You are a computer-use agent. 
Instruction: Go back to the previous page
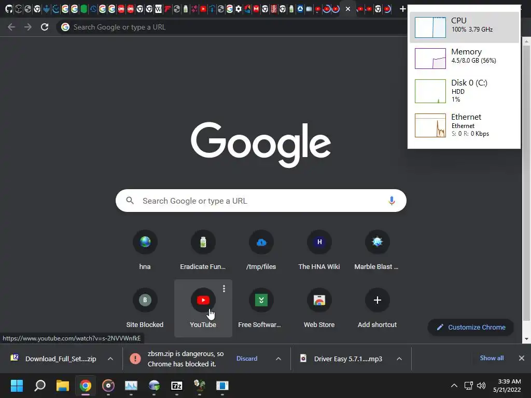tap(11, 27)
